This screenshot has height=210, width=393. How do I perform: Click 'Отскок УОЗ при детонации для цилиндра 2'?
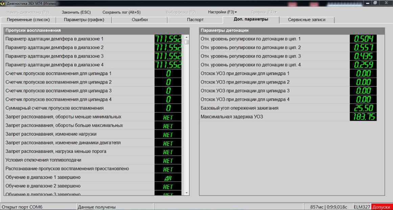288,82
